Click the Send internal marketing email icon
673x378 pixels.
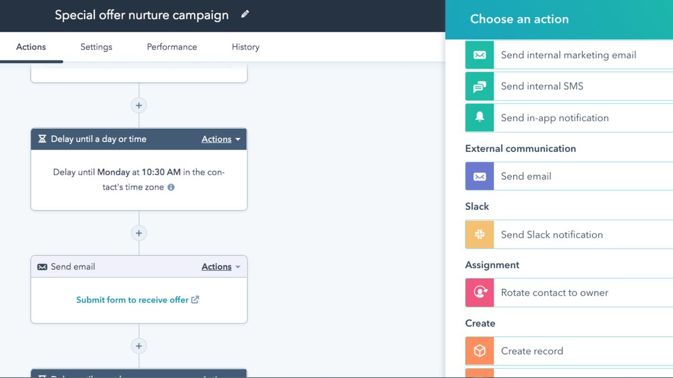click(x=480, y=55)
